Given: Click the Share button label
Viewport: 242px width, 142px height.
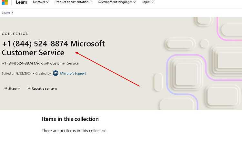Looking at the screenshot, I should click(13, 88).
